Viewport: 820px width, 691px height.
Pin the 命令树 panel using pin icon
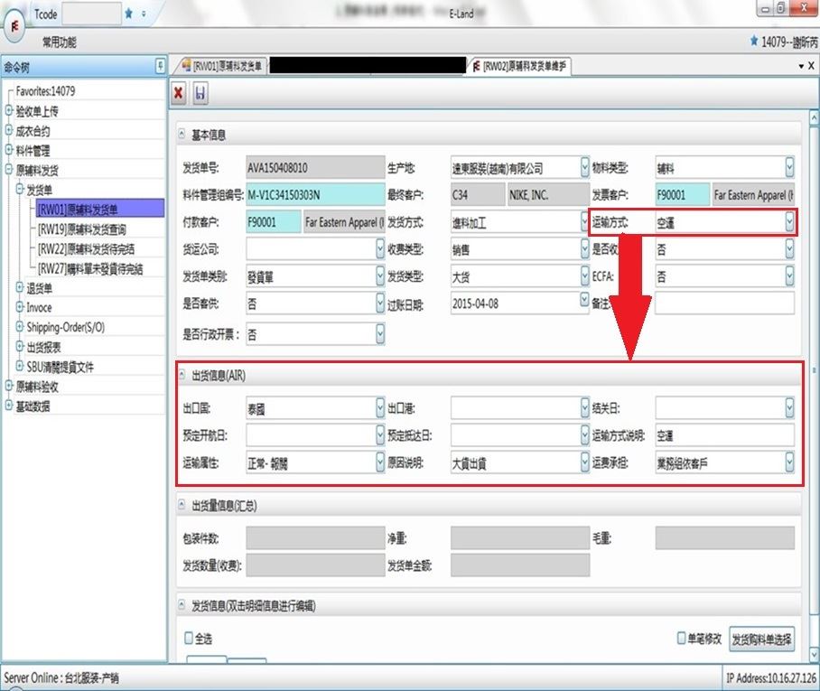tap(160, 66)
